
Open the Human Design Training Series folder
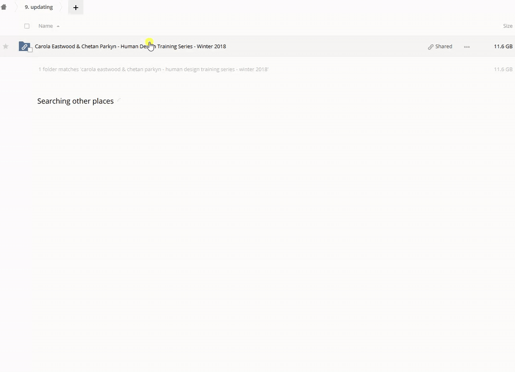point(130,47)
